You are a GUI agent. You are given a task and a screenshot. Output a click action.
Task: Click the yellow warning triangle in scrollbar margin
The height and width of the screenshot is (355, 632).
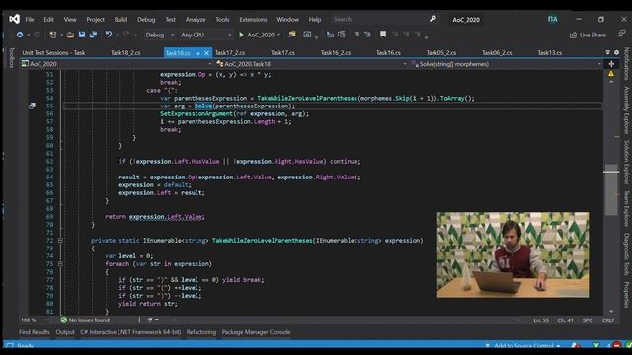tap(611, 74)
